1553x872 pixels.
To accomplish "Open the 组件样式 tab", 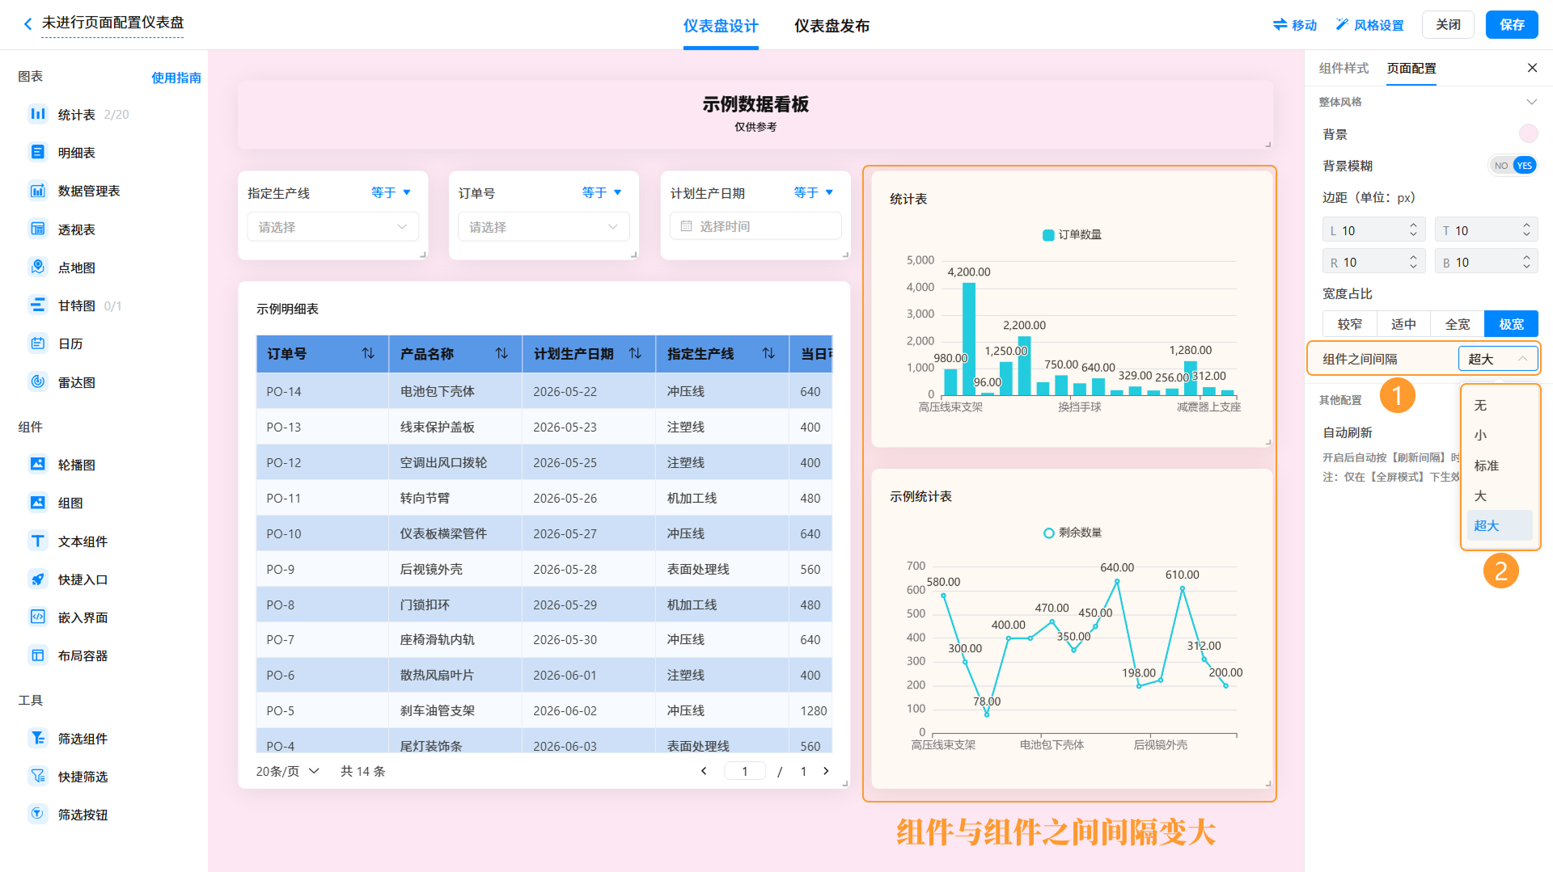I will (x=1344, y=68).
